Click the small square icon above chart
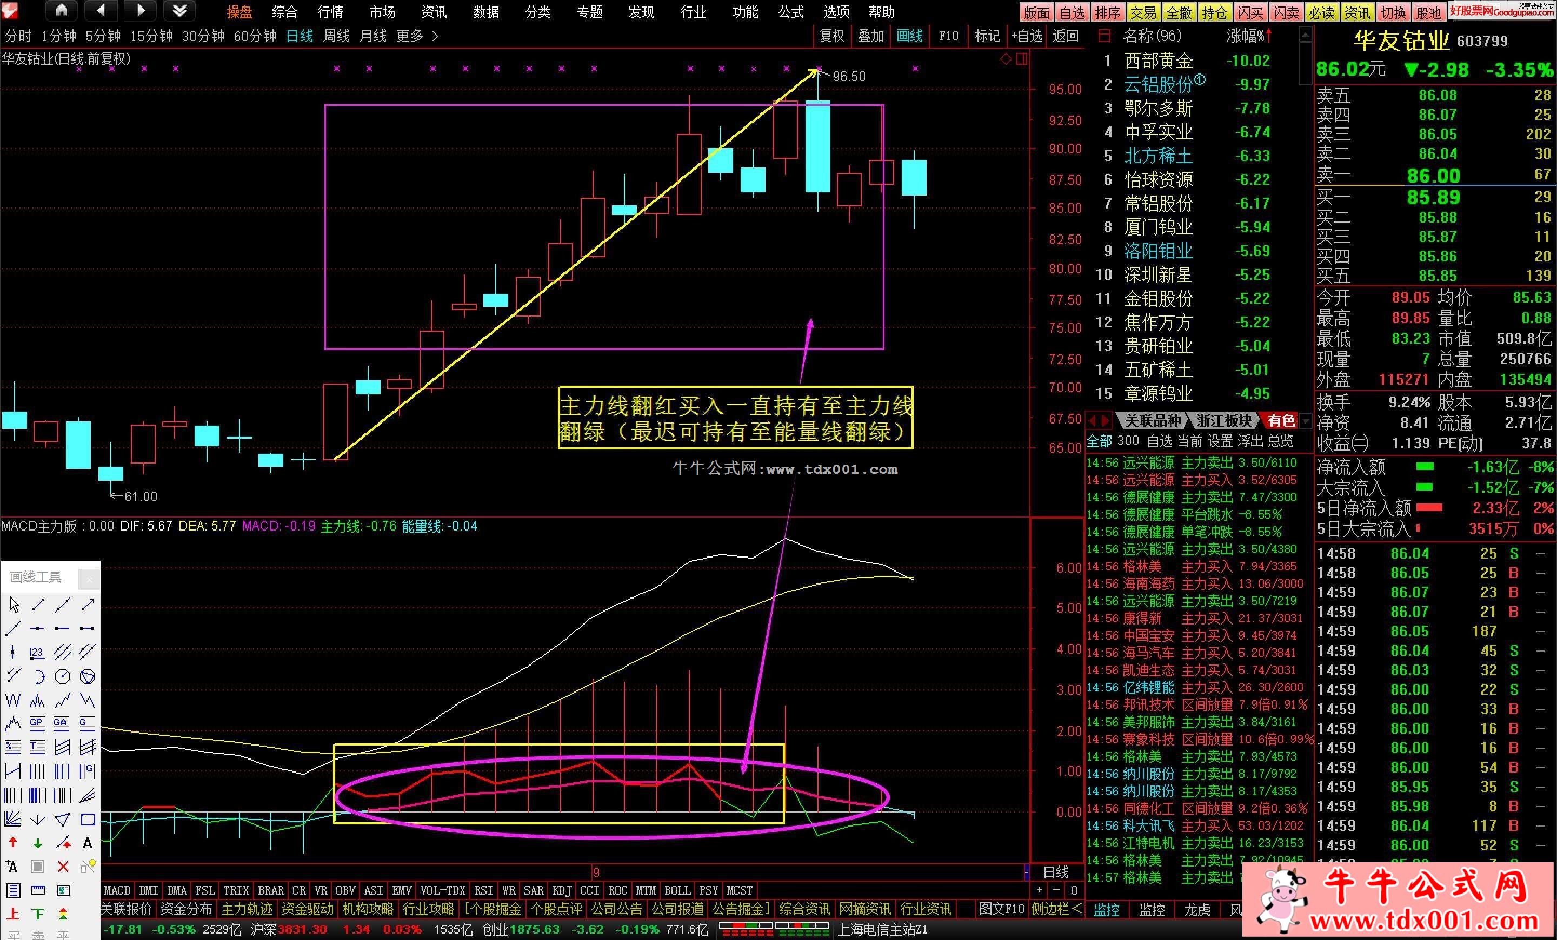Viewport: 1557px width, 940px height. pyautogui.click(x=1021, y=59)
